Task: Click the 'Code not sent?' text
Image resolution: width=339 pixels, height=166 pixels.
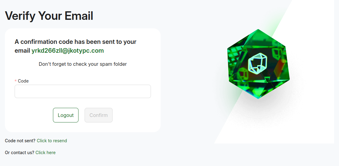Action: [20, 141]
